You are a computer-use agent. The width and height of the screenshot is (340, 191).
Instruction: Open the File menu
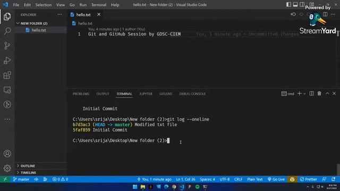pos(16,5)
